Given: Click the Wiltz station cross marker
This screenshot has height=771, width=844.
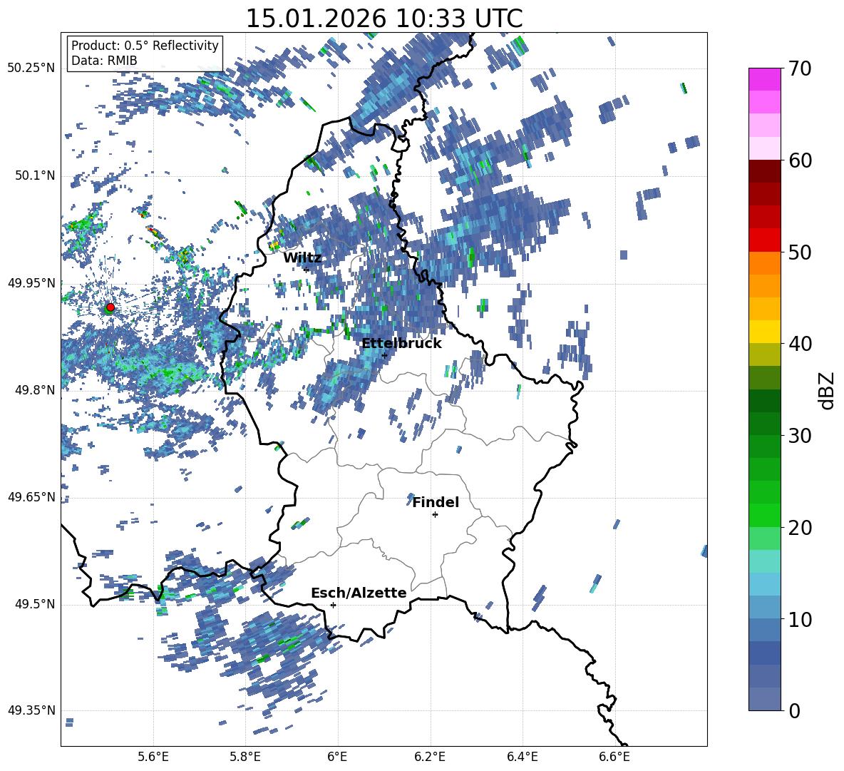Looking at the screenshot, I should [x=307, y=270].
